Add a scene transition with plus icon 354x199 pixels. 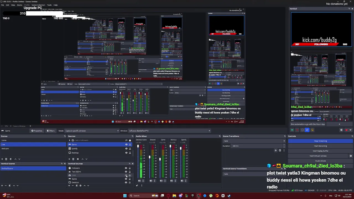click(x=276, y=150)
